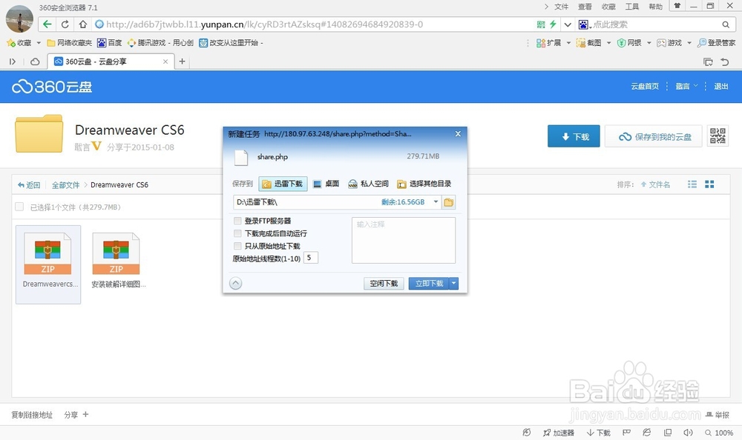Enable the 登录FTP服务器 checkbox
This screenshot has height=440, width=742.
coord(237,221)
